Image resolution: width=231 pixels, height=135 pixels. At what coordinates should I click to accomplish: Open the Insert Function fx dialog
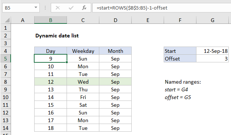click(84, 8)
